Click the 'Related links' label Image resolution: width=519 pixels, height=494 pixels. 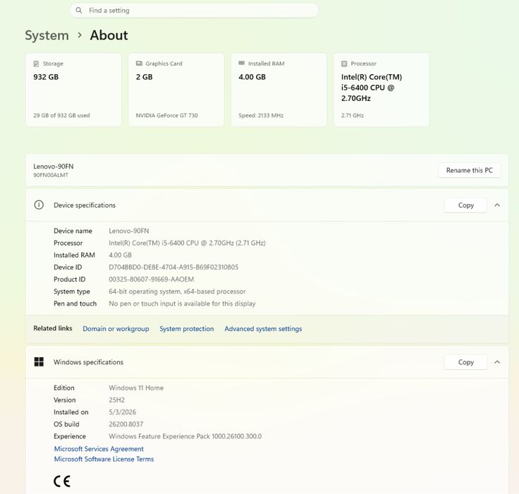point(53,328)
